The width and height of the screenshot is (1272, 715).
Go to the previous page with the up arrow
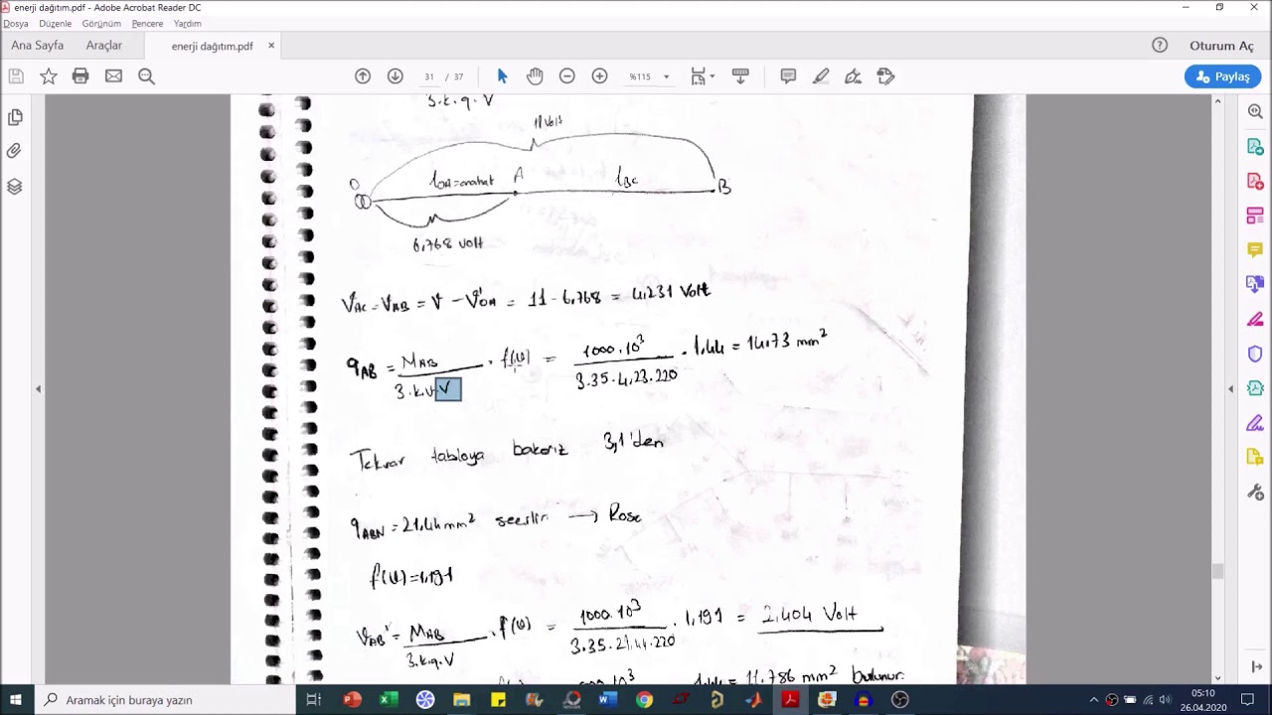tap(363, 76)
